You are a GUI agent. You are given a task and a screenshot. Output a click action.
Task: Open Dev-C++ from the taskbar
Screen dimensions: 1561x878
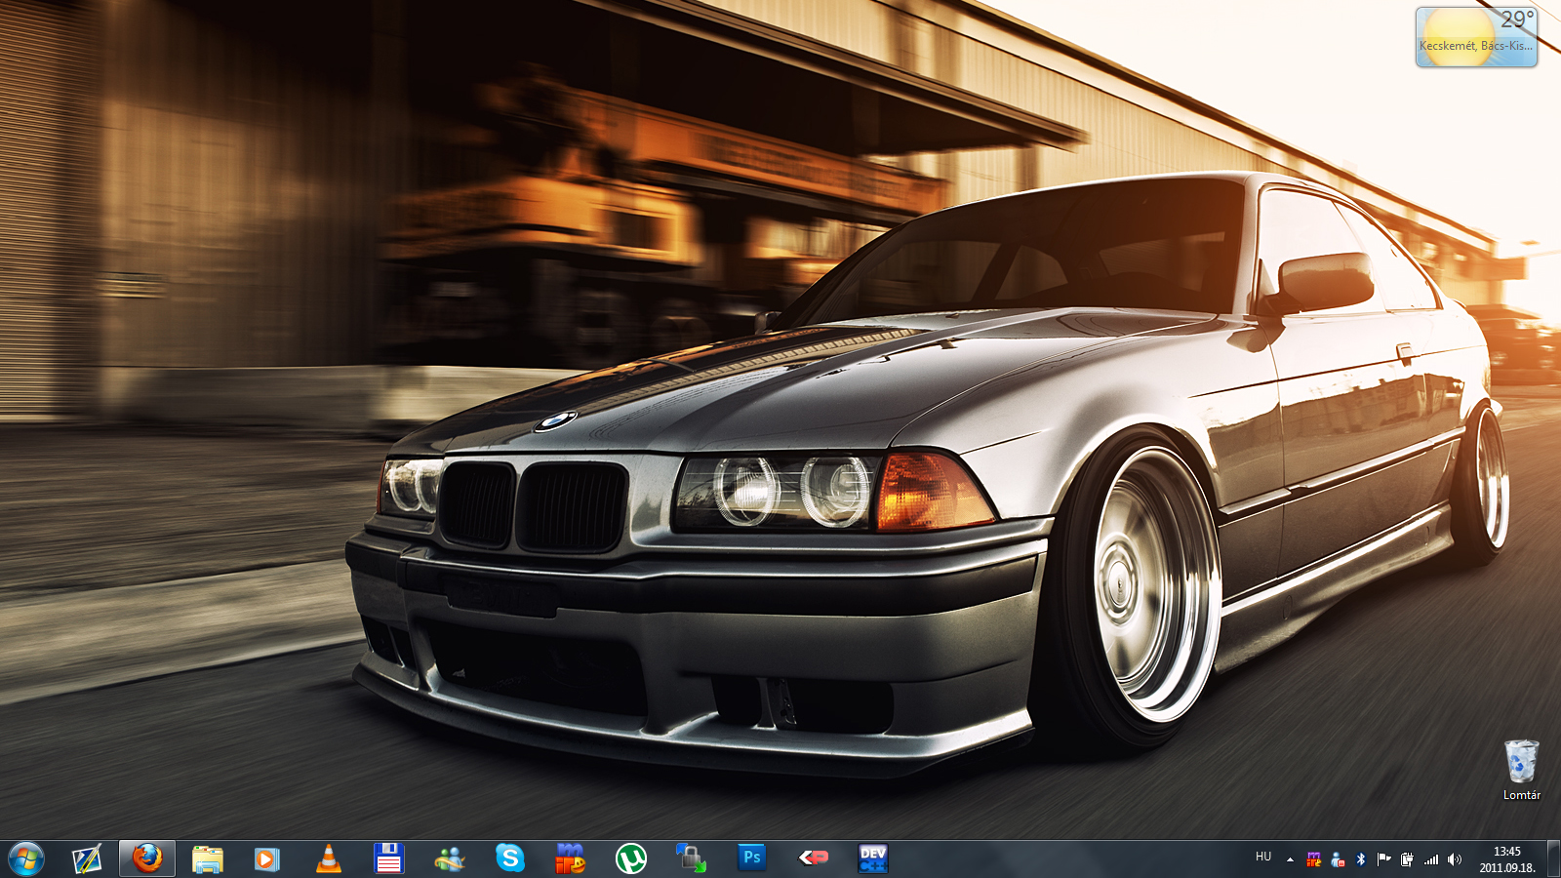point(873,858)
